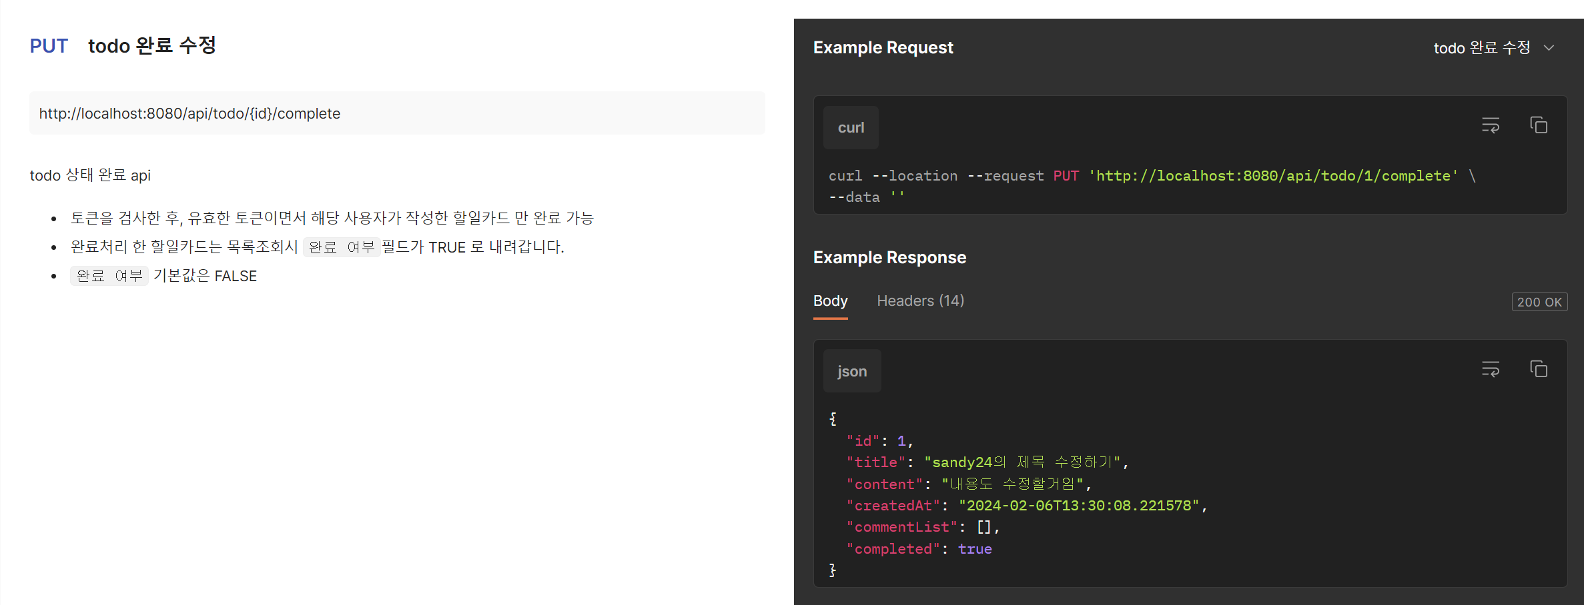Click the PUT method label
Screen dimensions: 1584x605
[49, 46]
